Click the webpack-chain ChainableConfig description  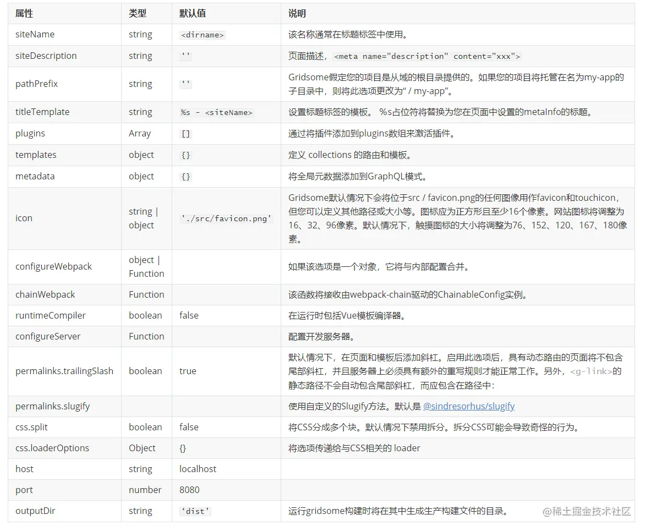408,294
